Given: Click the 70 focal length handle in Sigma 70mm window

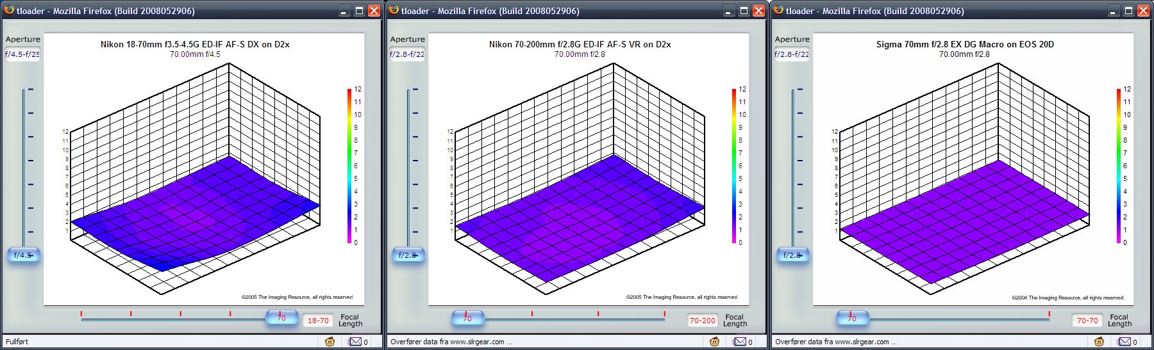Looking at the screenshot, I should click(852, 317).
